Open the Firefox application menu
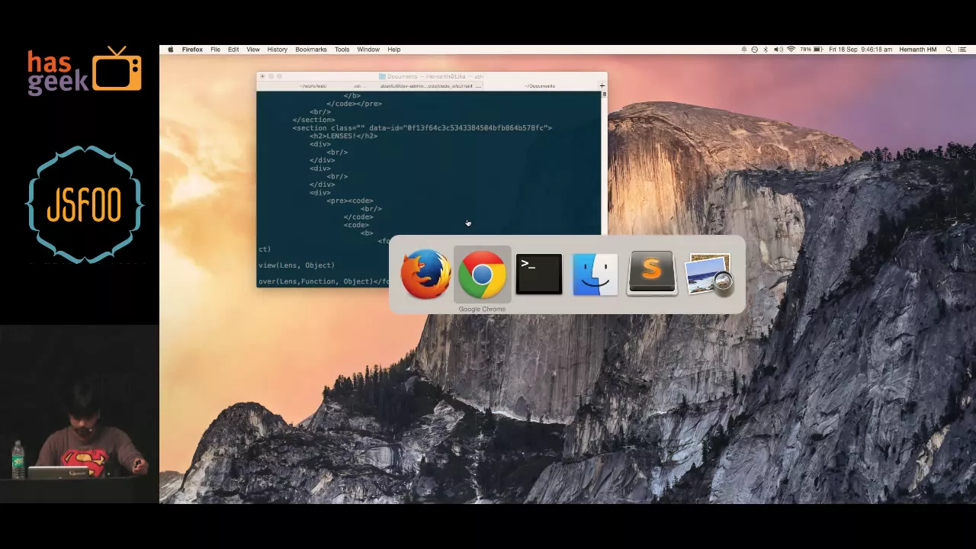976x549 pixels. (192, 50)
